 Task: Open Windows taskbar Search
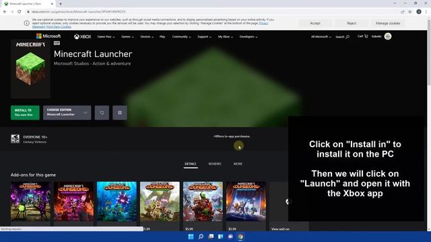pos(201,237)
